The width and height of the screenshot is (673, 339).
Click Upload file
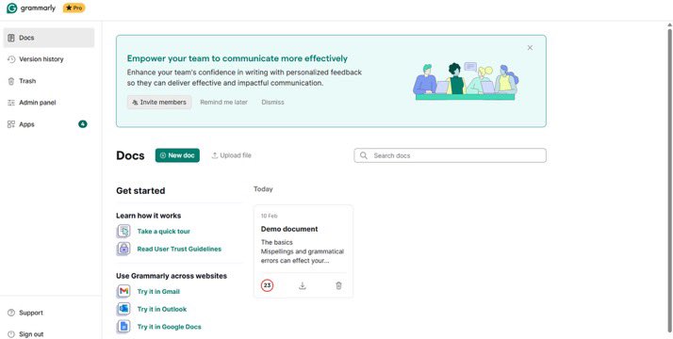click(231, 155)
